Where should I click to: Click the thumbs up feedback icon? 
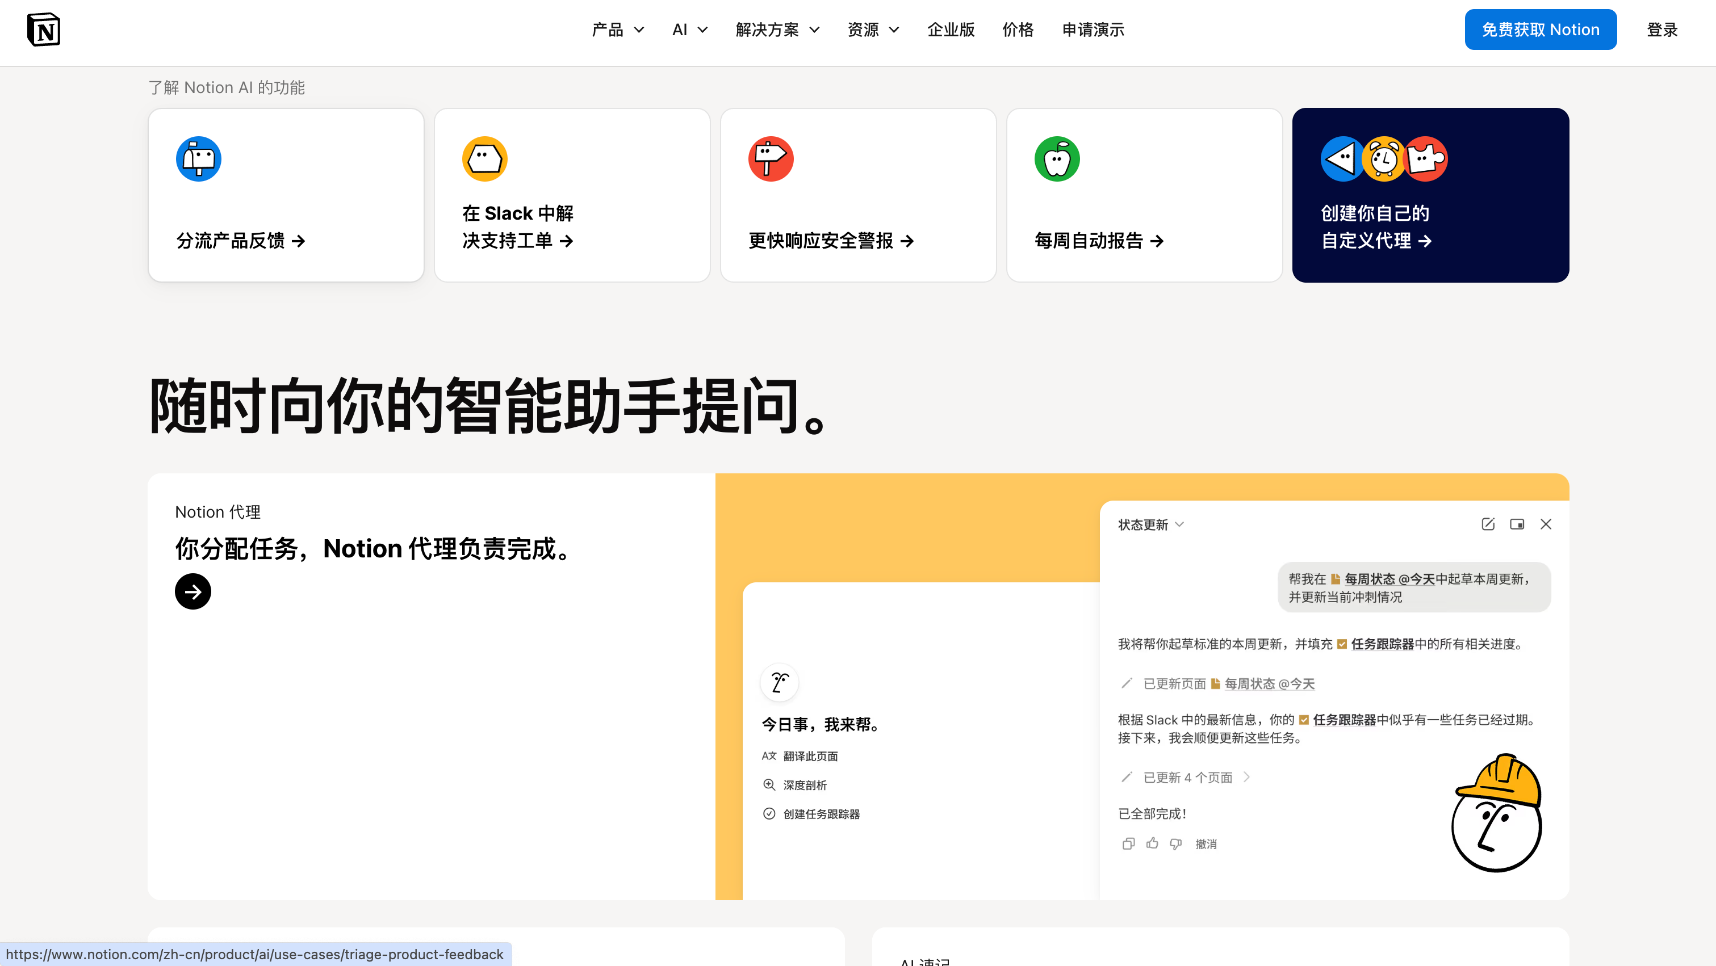point(1152,843)
